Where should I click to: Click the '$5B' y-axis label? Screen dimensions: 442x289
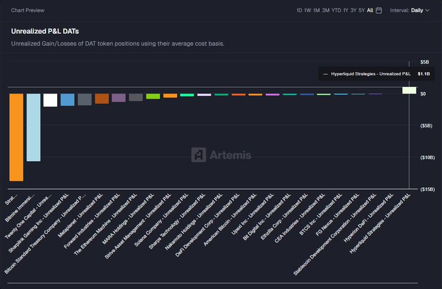click(x=424, y=62)
